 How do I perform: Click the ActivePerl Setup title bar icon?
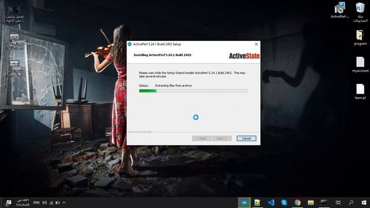click(x=129, y=44)
